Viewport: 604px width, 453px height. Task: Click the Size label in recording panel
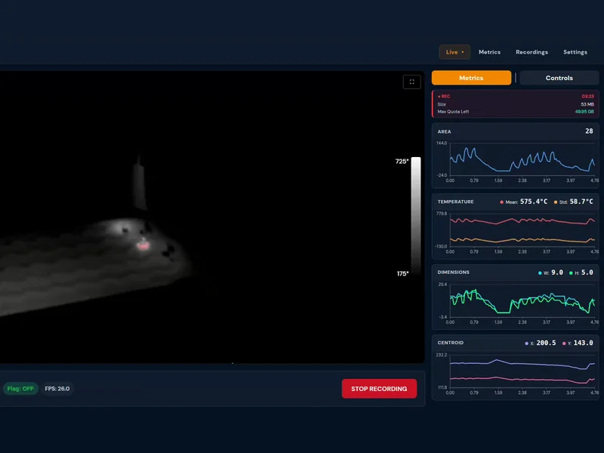[x=442, y=104]
